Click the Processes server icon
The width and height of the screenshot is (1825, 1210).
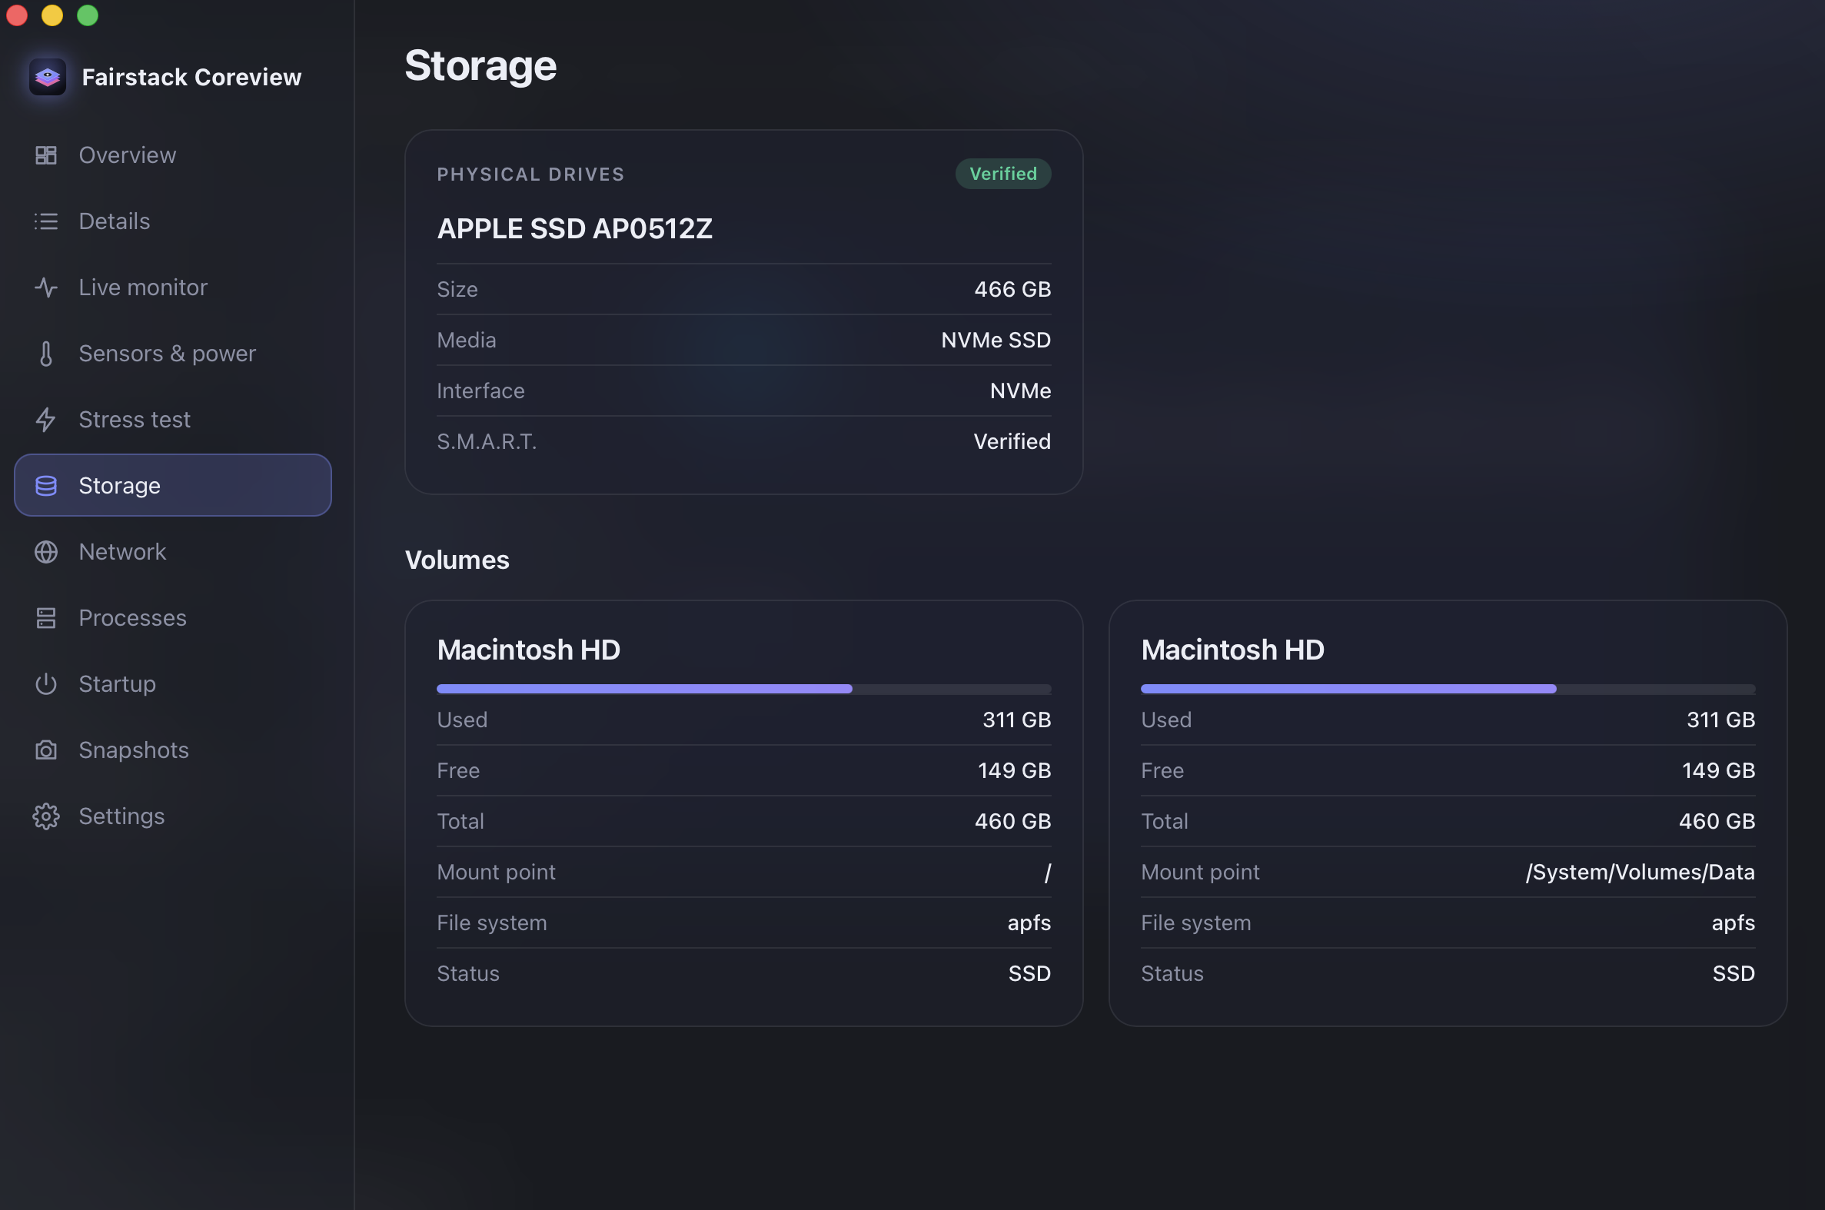46,618
